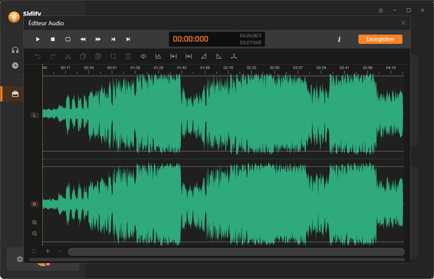Apply the fade-in effect
This screenshot has height=279, width=434.
click(x=204, y=56)
